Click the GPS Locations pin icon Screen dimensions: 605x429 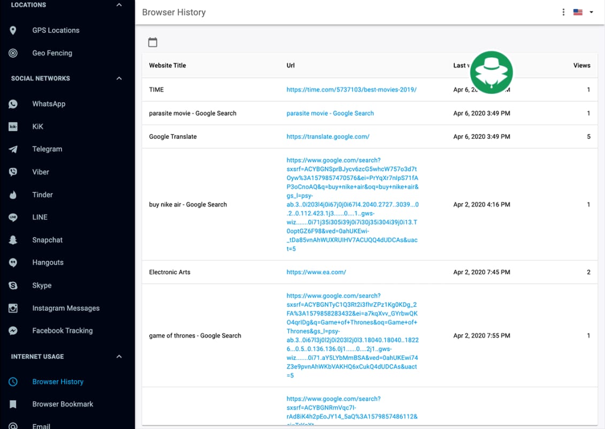click(13, 30)
